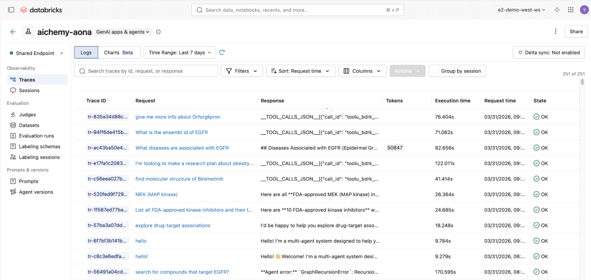591x280 pixels.
Task: Go back with the left arrow
Action: click(x=13, y=32)
